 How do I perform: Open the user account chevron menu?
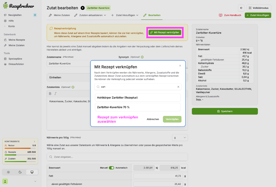[x=35, y=181]
